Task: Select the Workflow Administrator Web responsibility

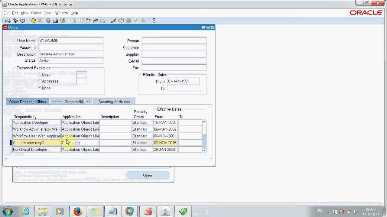Action: 36,129
